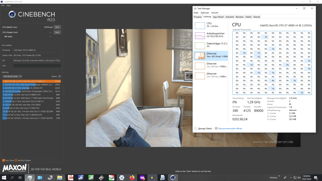Open the Prozesse tab
322x181 pixels.
(x=197, y=17)
